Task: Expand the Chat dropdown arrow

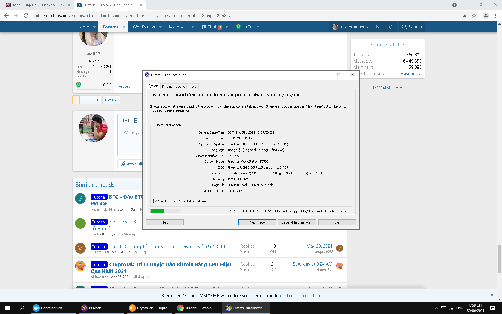Action: (x=227, y=27)
